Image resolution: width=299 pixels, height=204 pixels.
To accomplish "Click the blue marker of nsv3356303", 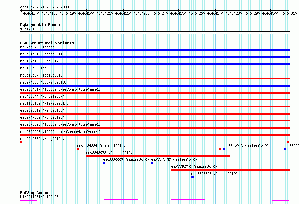I will [x=193, y=177].
